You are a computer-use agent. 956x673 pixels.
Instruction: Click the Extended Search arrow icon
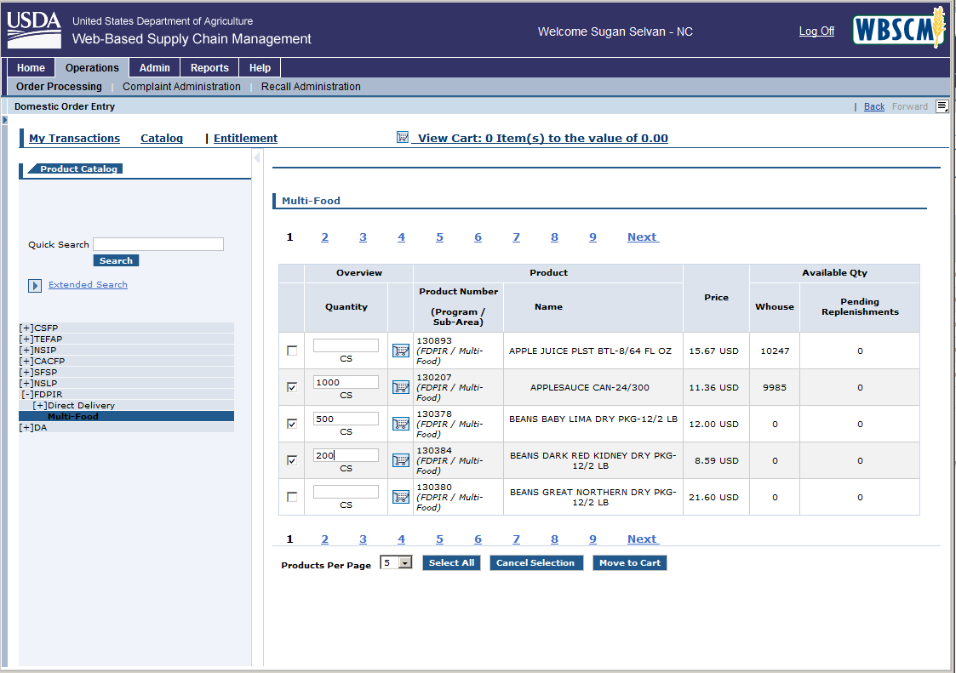point(35,286)
